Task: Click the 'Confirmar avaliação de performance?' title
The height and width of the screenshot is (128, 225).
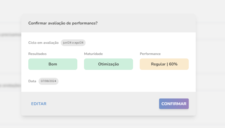Action: (63, 23)
